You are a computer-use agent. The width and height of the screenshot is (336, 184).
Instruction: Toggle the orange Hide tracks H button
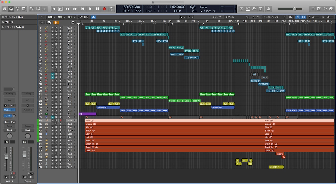tap(56, 23)
